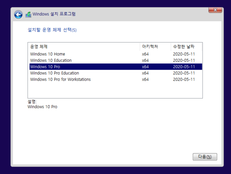Close the Windows setup dialog

point(215,10)
